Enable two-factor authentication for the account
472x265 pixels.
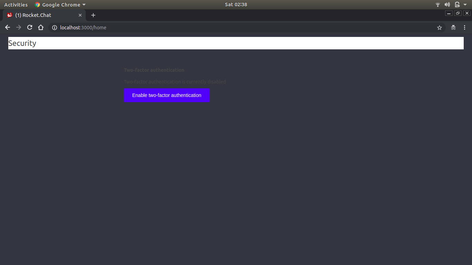(x=167, y=95)
